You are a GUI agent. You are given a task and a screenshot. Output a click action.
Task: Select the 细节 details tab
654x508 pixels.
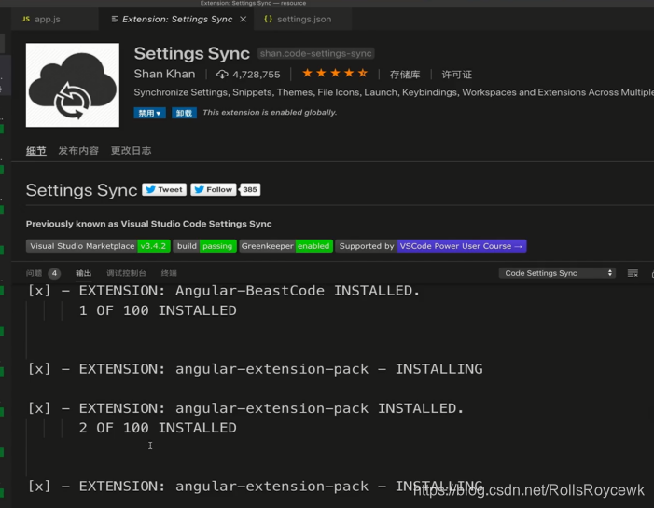point(36,150)
